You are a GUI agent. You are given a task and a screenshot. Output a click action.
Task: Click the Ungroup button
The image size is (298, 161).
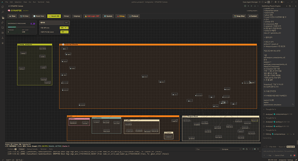[77, 16]
